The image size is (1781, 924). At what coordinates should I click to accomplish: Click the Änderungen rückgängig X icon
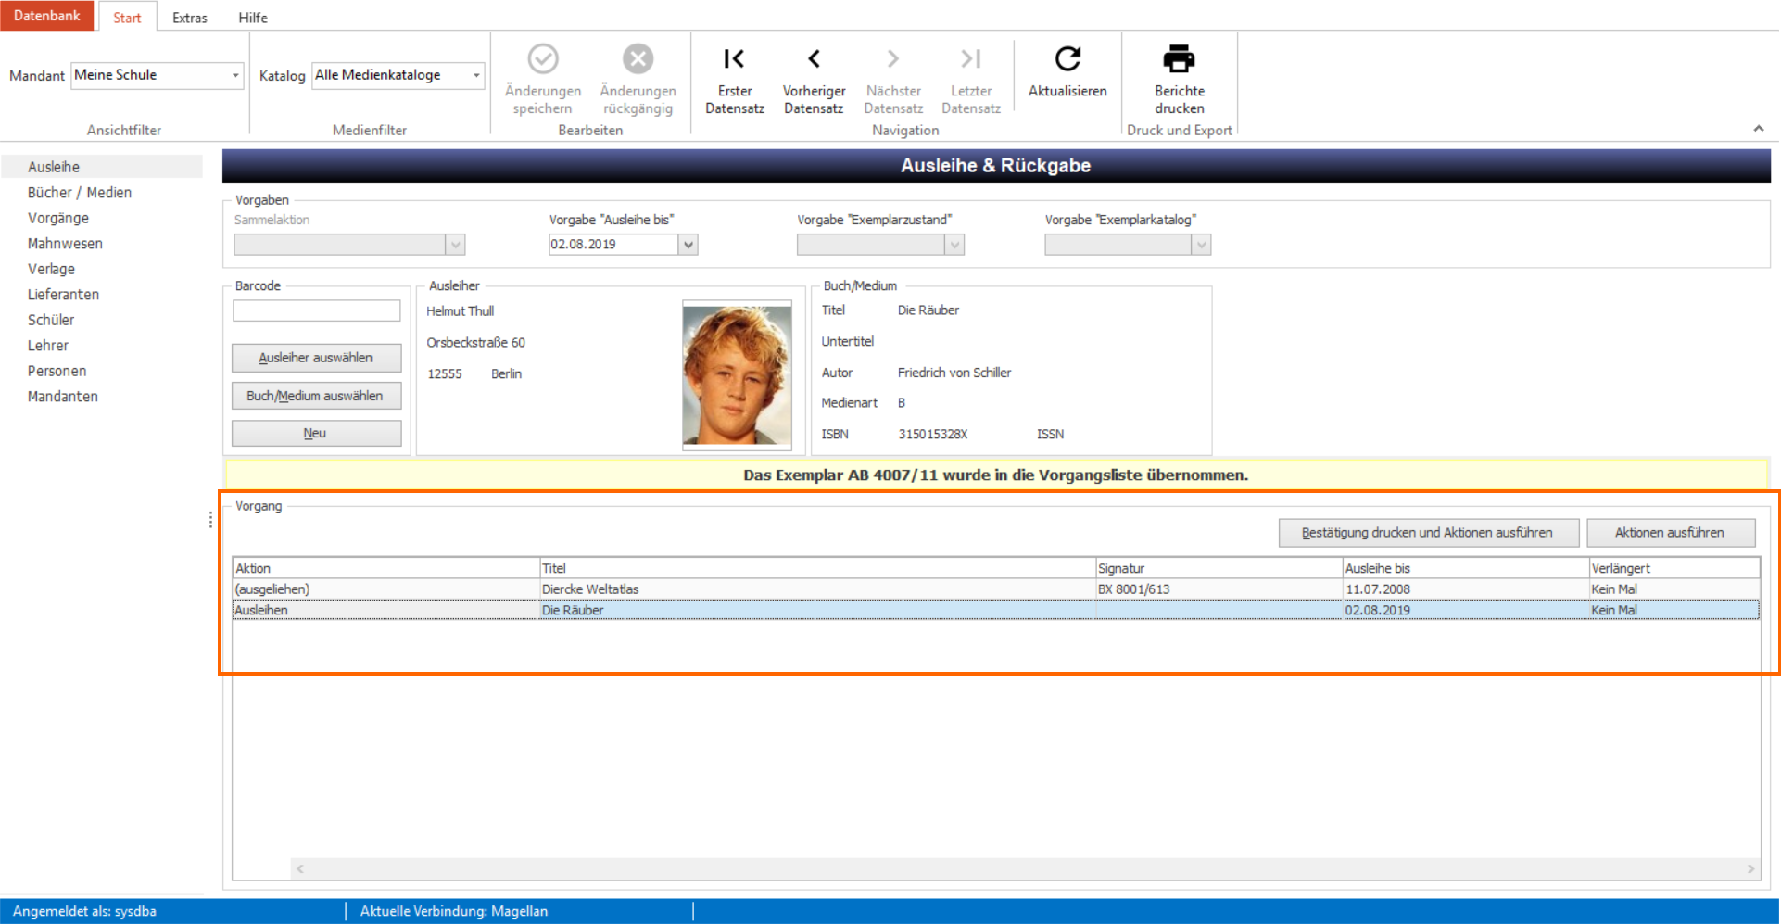point(638,59)
